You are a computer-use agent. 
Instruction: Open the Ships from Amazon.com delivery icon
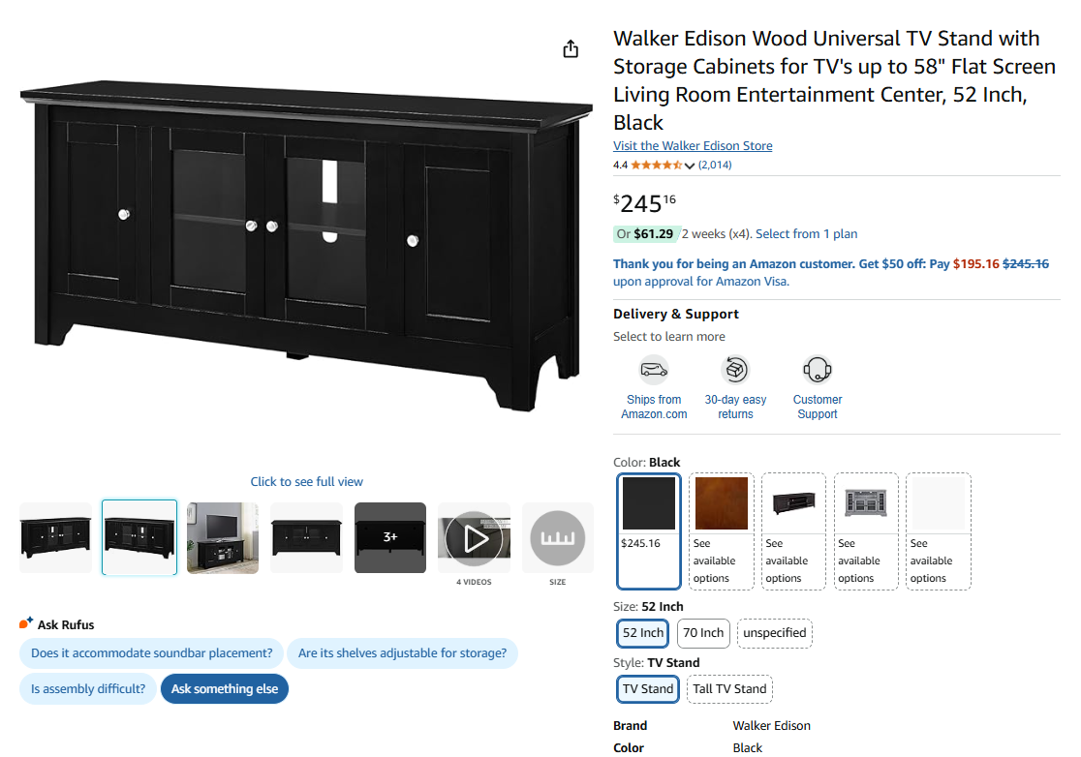[654, 370]
